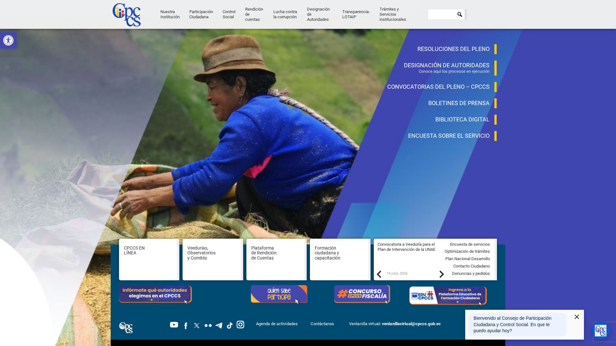Open Agenda de actividades link
This screenshot has width=616, height=346.
pos(277,324)
